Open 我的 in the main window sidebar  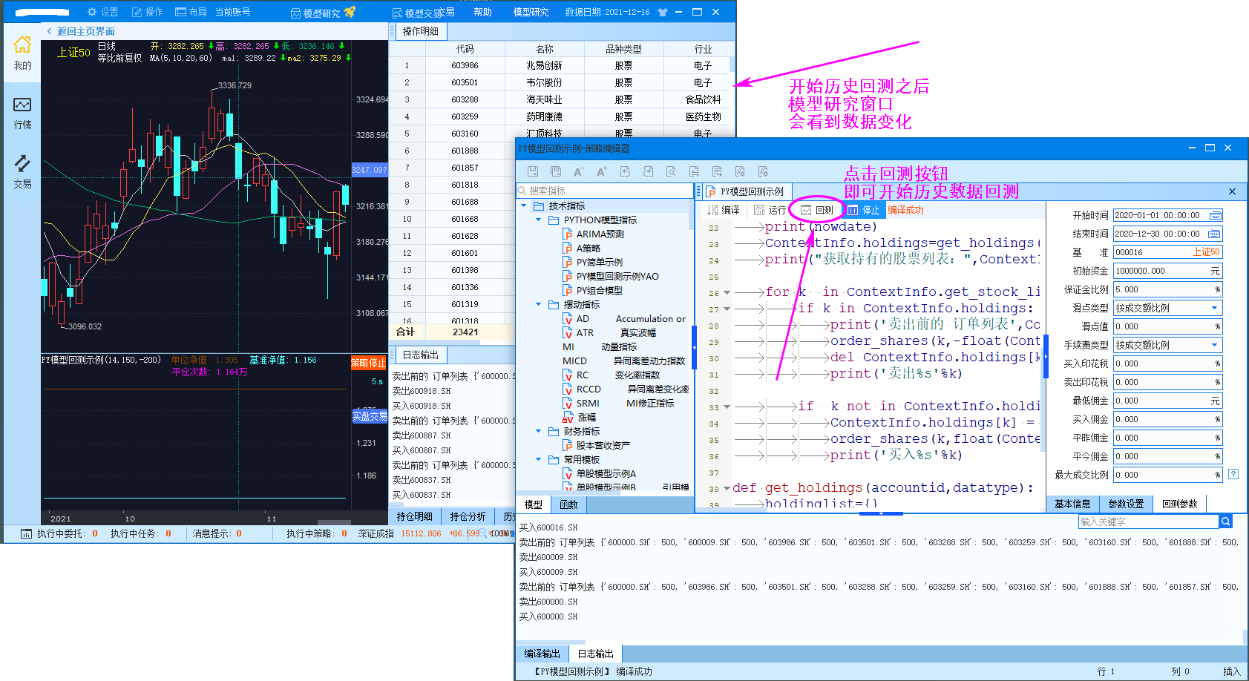click(x=22, y=53)
